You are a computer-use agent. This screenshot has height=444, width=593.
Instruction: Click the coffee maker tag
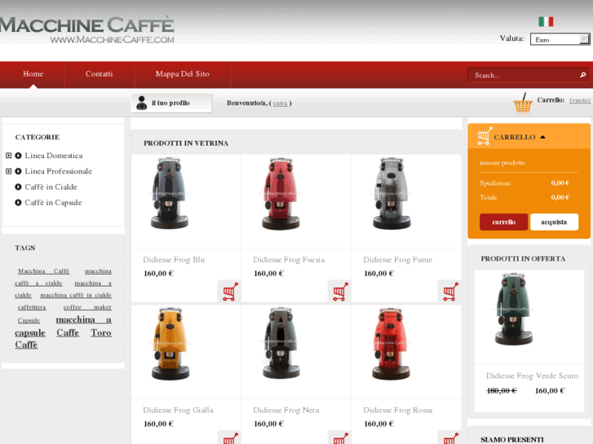pyautogui.click(x=87, y=307)
